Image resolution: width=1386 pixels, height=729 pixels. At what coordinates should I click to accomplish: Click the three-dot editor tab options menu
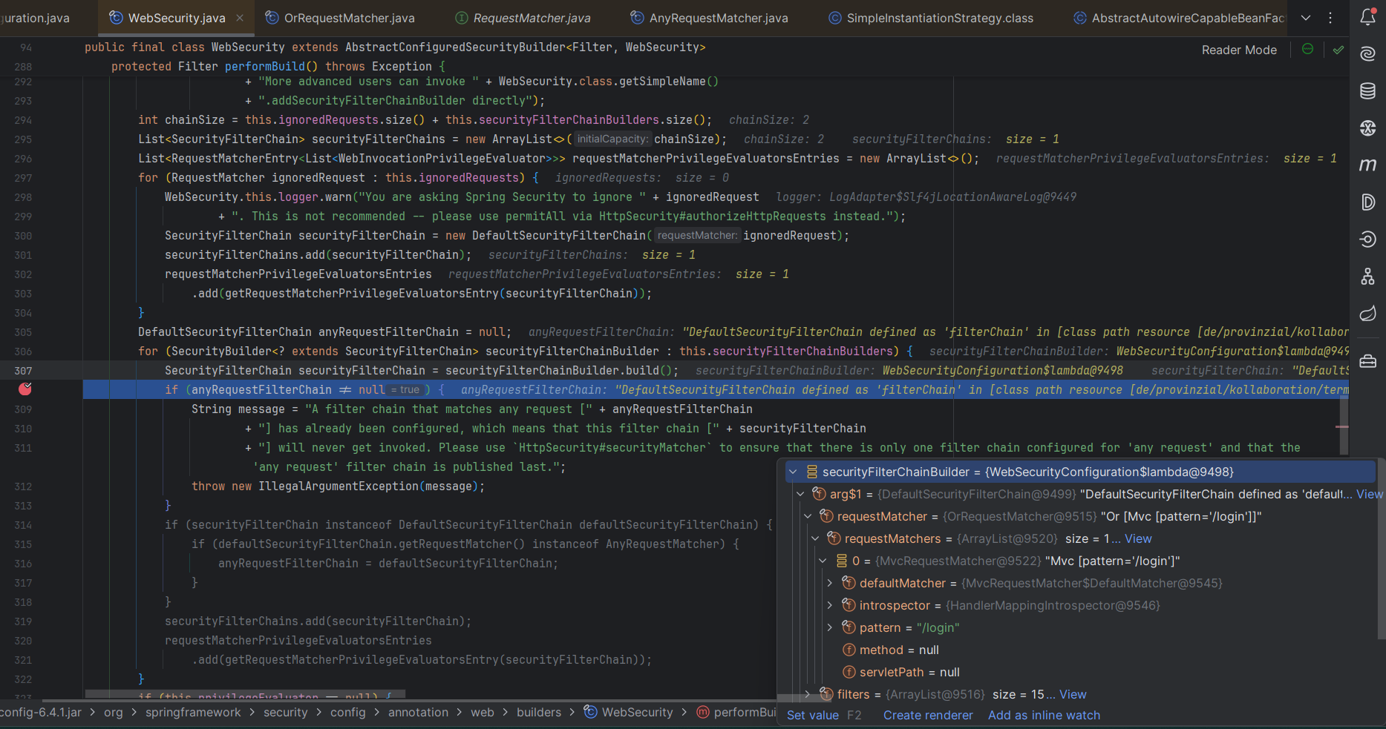[x=1330, y=18]
